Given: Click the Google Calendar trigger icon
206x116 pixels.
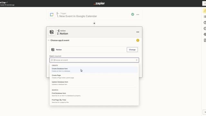Looking at the screenshot, I should pyautogui.click(x=51, y=15).
